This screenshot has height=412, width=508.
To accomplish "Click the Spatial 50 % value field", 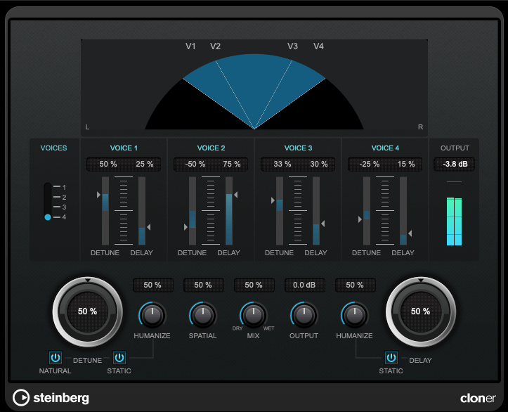I will coord(203,285).
